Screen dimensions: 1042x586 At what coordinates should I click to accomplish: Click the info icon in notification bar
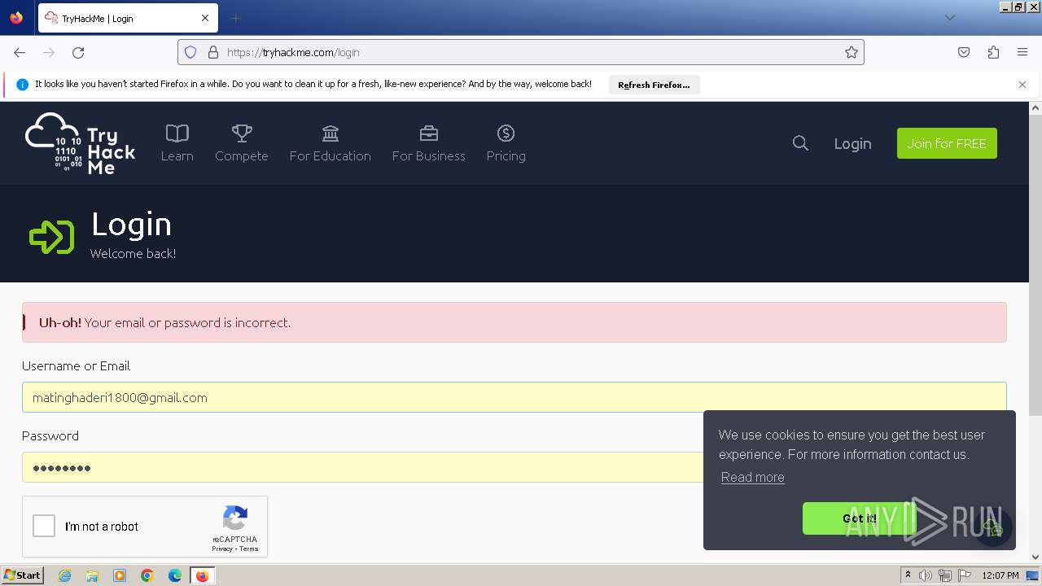point(22,85)
